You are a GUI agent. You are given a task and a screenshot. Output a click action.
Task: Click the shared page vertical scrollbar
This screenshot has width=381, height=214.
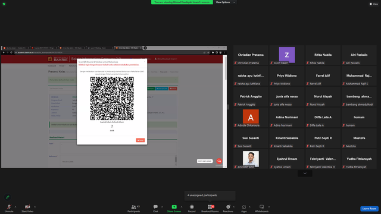coord(225,112)
